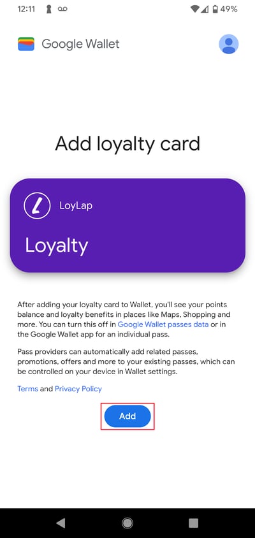Tap the Loyalty label on card
Screen dimensions: 255x538
tap(57, 246)
